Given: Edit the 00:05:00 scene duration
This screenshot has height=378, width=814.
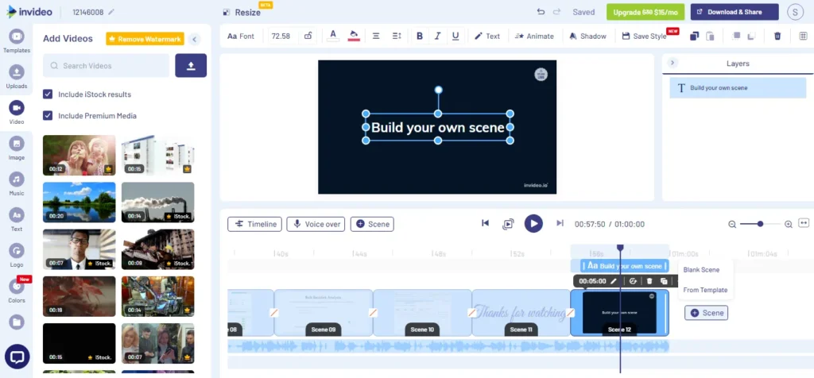Looking at the screenshot, I should (614, 281).
